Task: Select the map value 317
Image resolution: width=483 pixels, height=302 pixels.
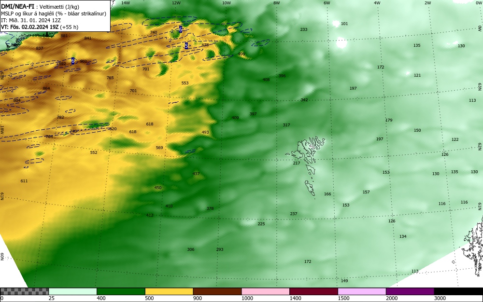Action: 286,125
